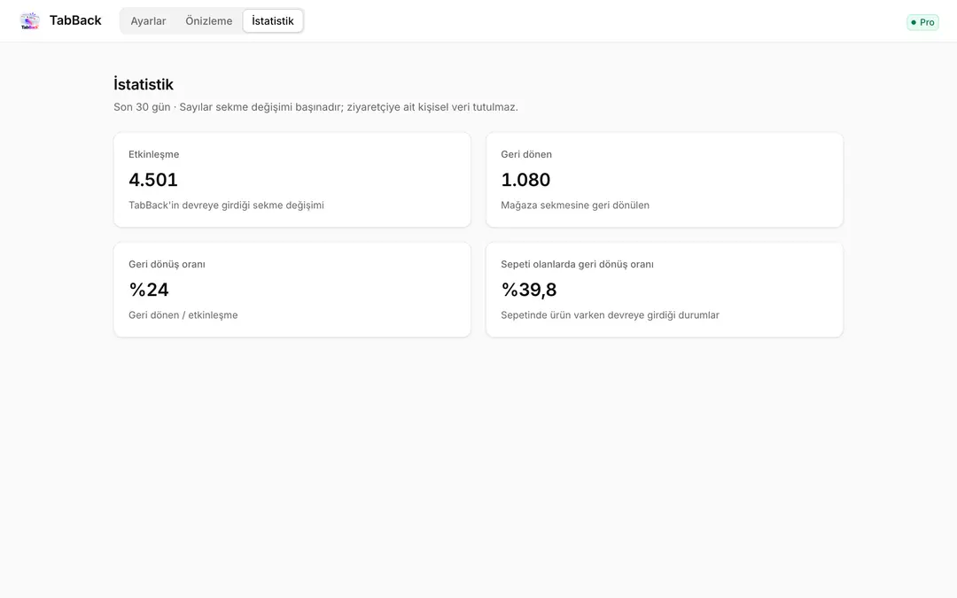Screen dimensions: 957x598
Task: Click the 'Son 30 gün' description text
Action: pyautogui.click(x=315, y=107)
